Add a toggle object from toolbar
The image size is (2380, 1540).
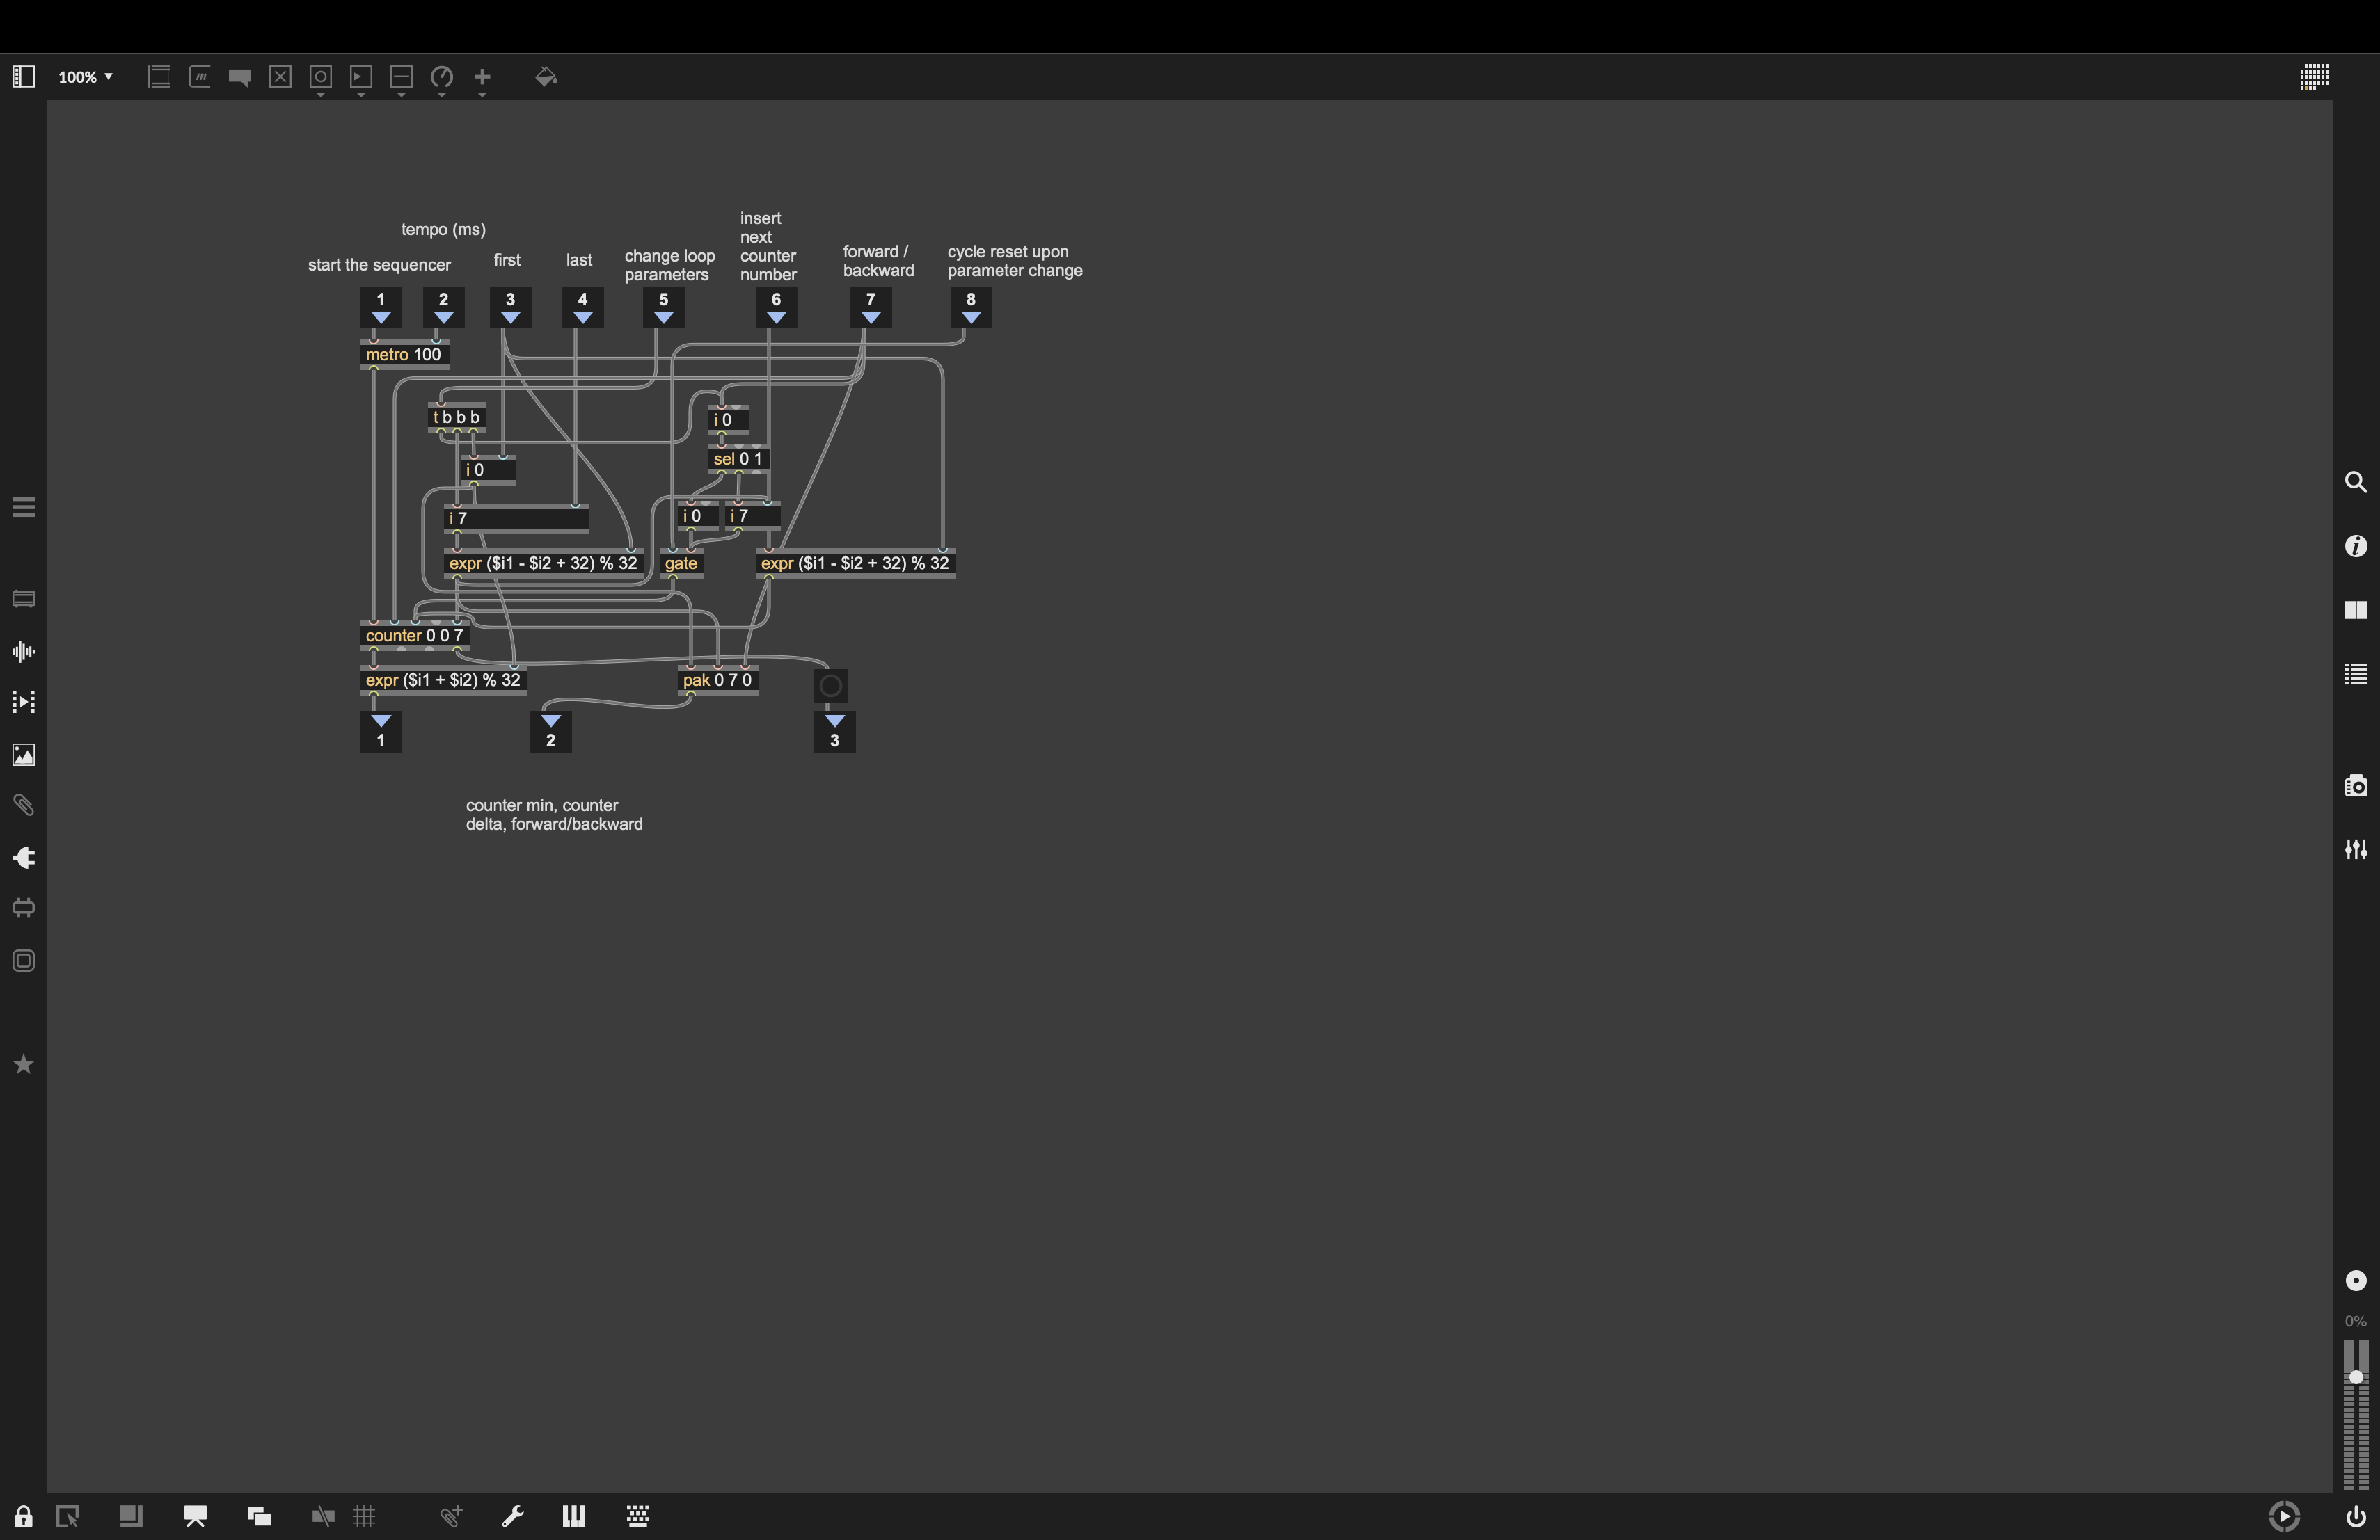point(281,77)
